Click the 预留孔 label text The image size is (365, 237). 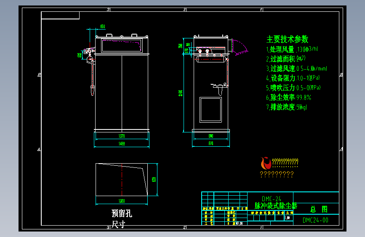pyautogui.click(x=122, y=213)
